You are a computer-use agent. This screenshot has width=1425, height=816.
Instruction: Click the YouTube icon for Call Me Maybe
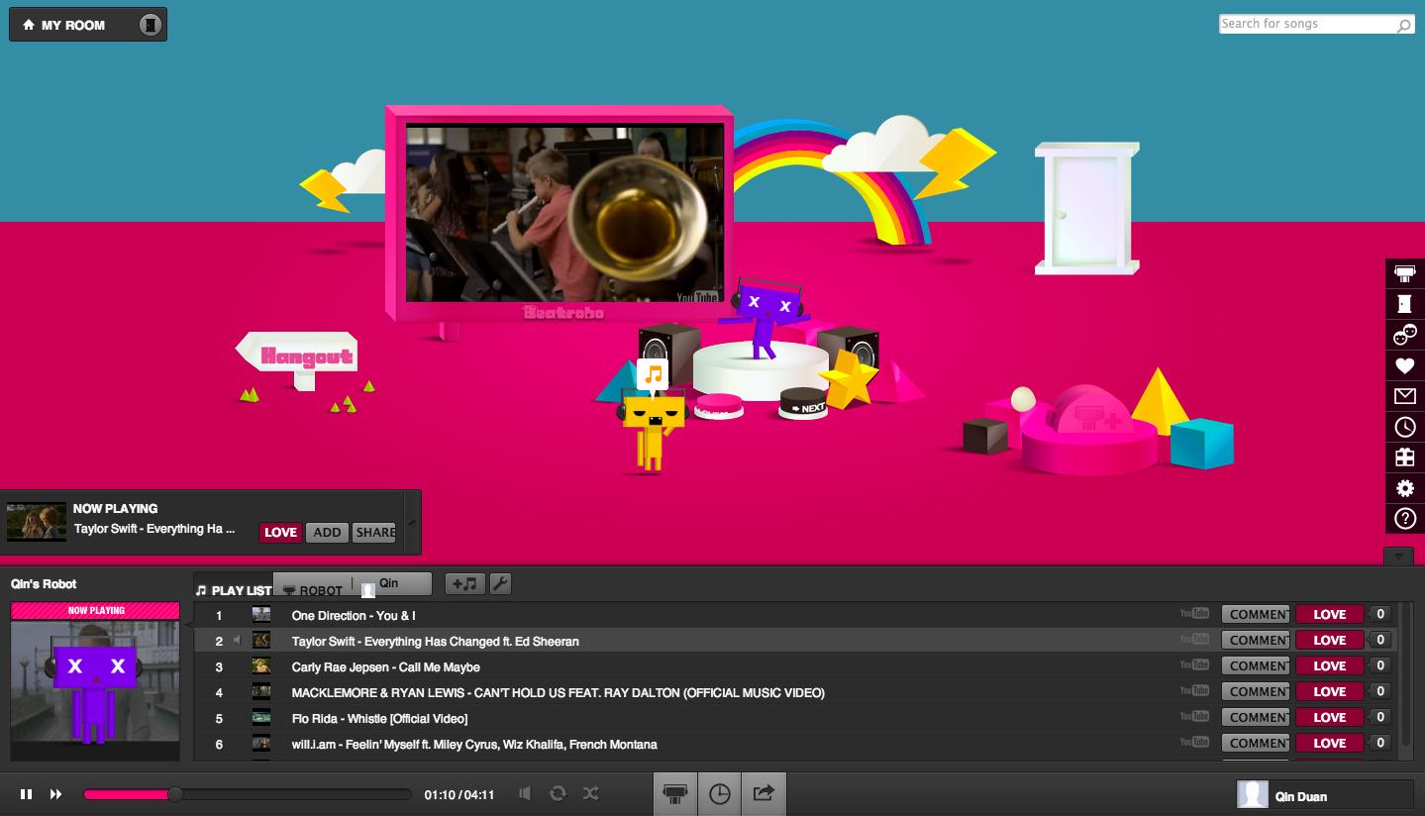click(x=1194, y=665)
